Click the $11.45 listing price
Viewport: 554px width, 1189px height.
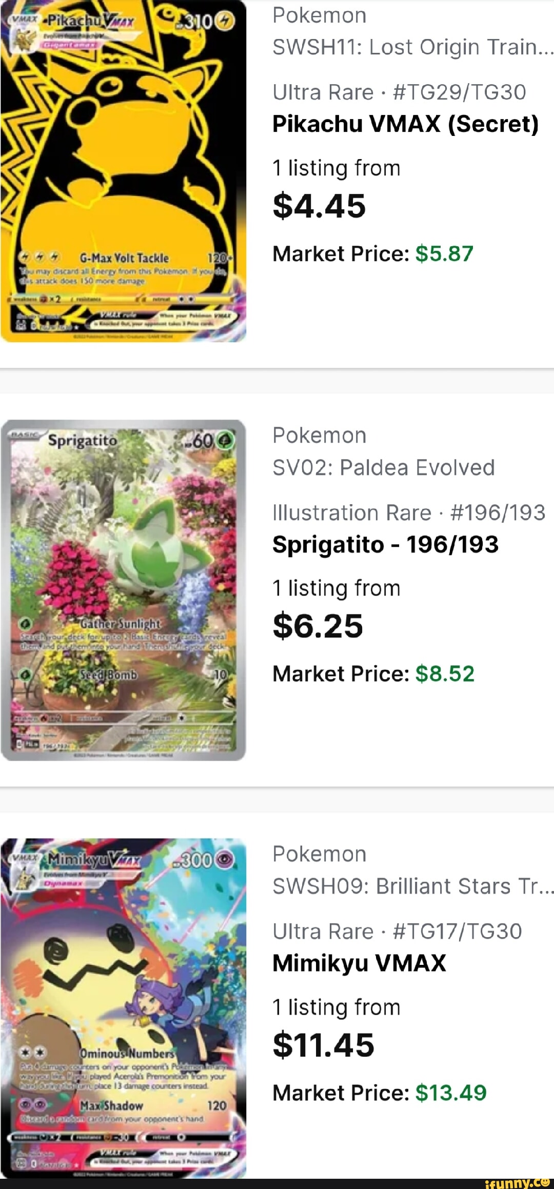tap(323, 1045)
